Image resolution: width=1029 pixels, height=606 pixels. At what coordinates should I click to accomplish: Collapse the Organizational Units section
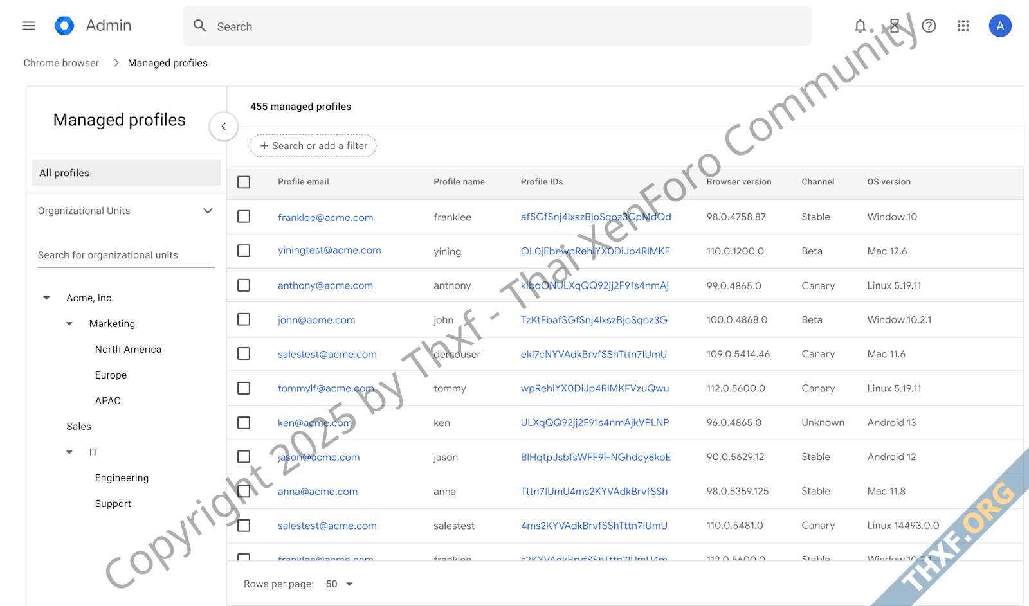(208, 211)
